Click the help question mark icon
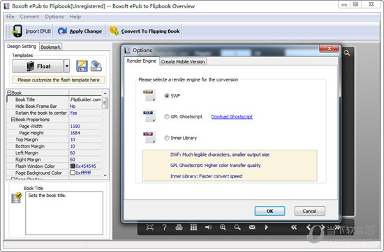The height and width of the screenshot is (252, 384). tap(164, 228)
